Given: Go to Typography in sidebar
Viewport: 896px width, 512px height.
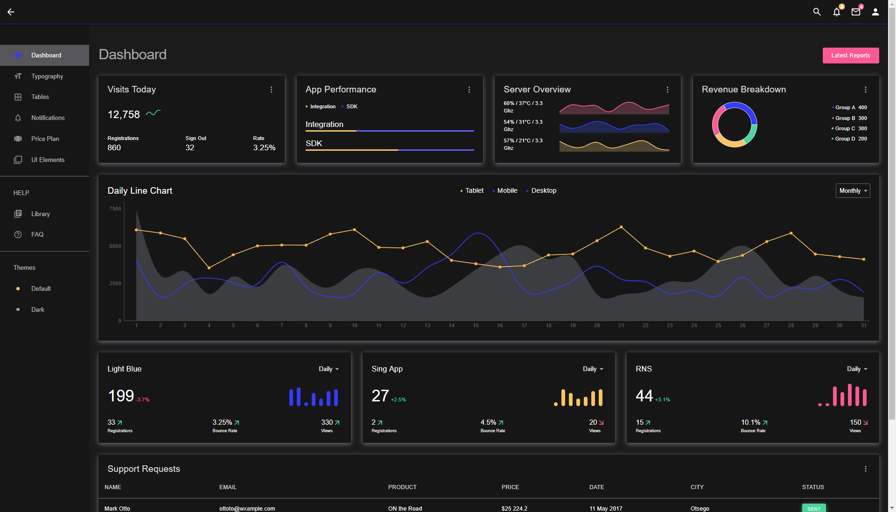Looking at the screenshot, I should click(x=47, y=76).
